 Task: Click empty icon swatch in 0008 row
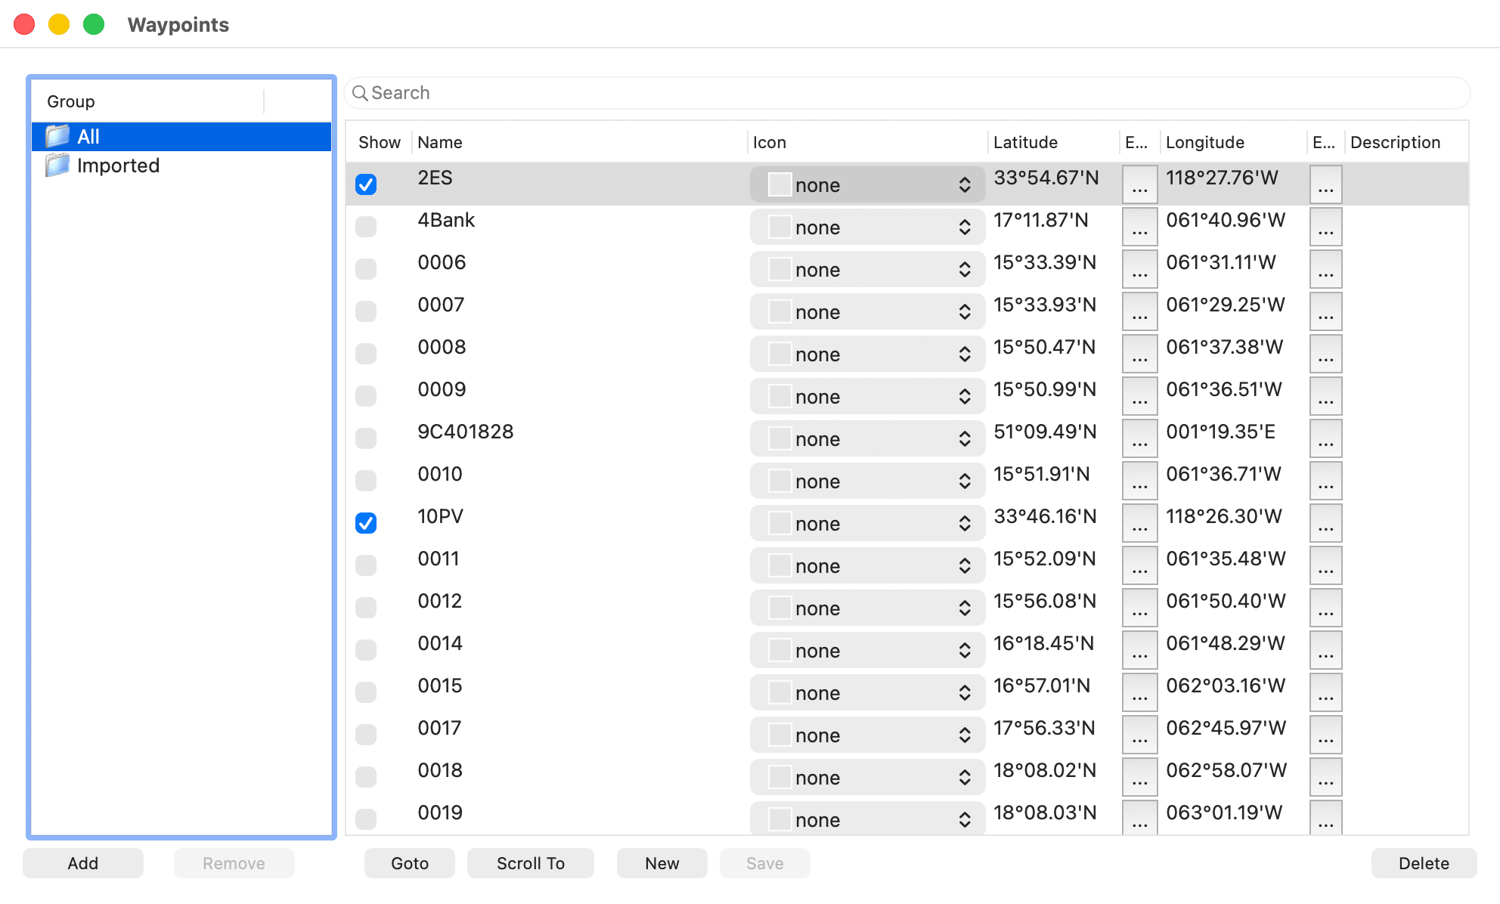tap(779, 354)
